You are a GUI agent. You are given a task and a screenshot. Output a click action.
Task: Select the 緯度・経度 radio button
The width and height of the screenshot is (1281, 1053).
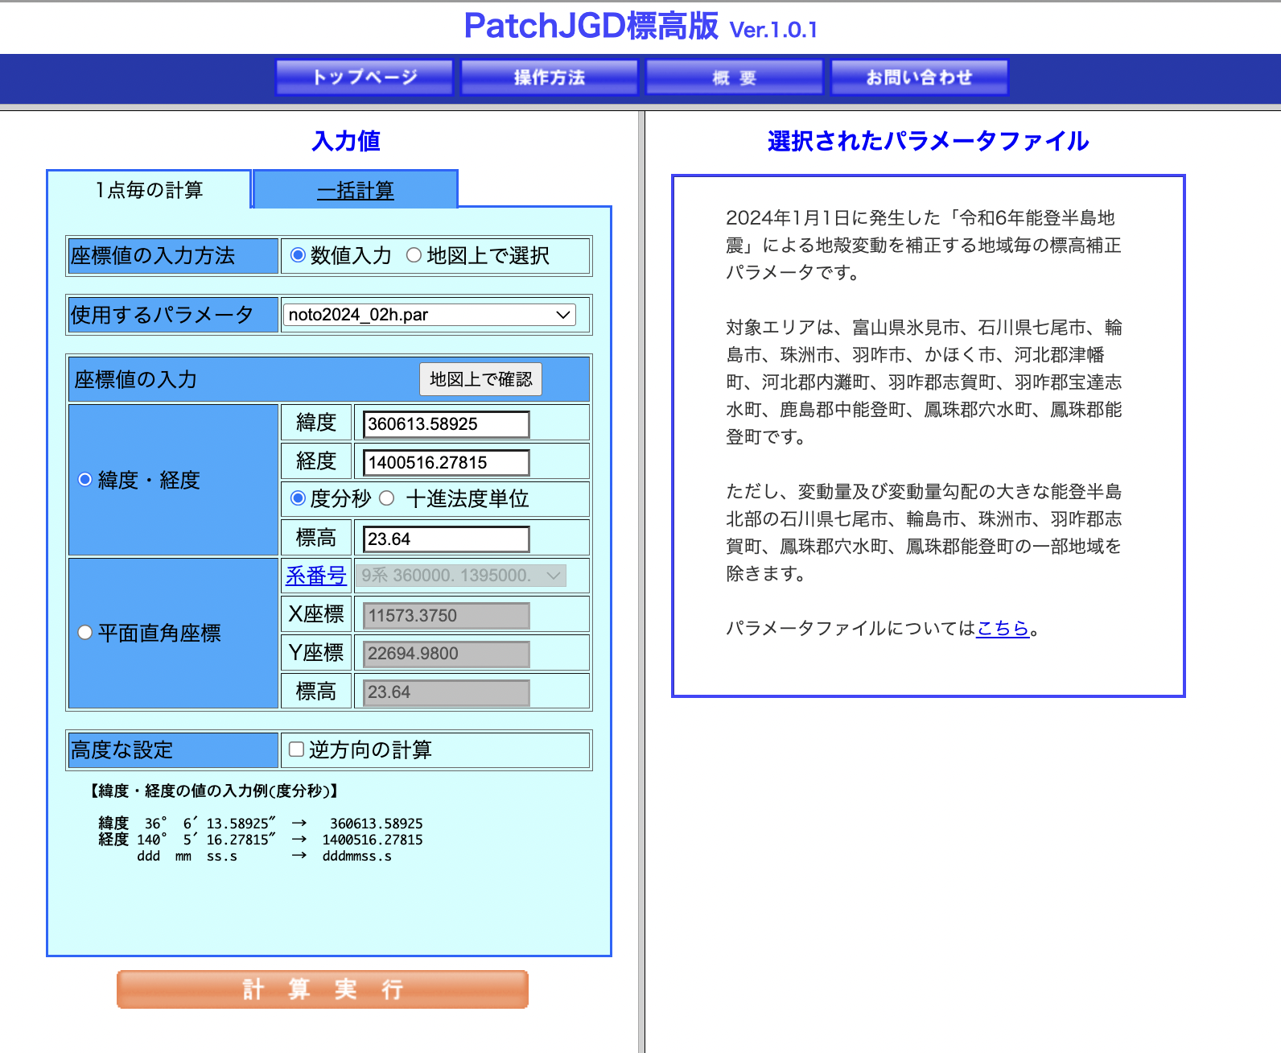tap(85, 480)
